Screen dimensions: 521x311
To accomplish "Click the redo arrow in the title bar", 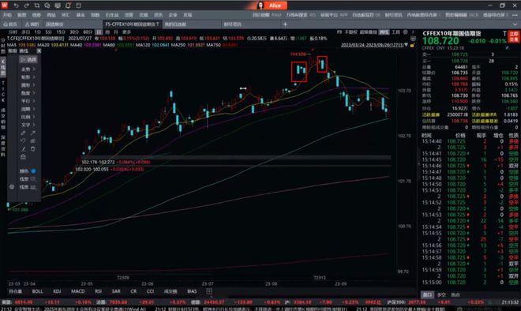I will [x=26, y=6].
